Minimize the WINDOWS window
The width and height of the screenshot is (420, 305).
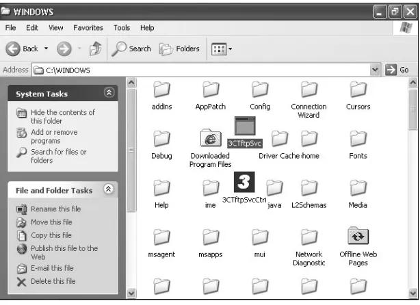tap(380, 12)
